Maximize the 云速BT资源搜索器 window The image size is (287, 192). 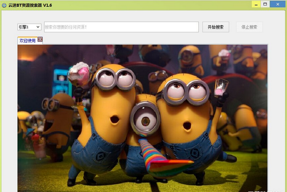pyautogui.click(x=265, y=4)
